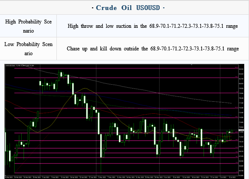Click the red dotted trendline at lower left
The height and width of the screenshot is (179, 249).
tap(32, 153)
